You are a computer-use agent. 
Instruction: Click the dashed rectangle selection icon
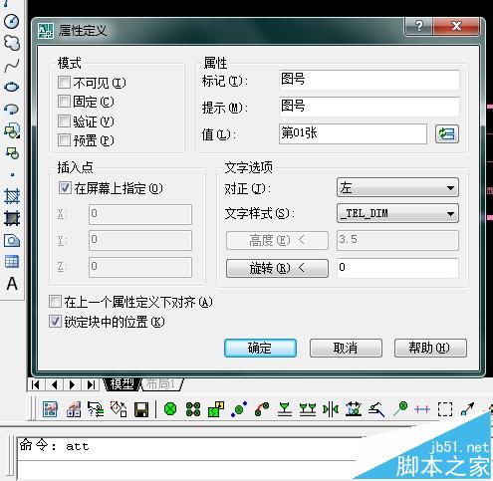pos(445,409)
